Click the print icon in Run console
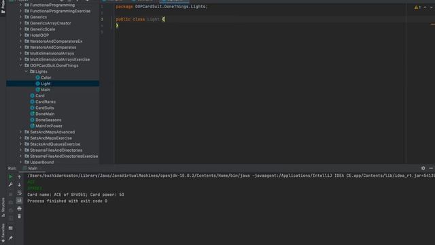Image resolution: width=435 pixels, height=245 pixels. pyautogui.click(x=19, y=208)
